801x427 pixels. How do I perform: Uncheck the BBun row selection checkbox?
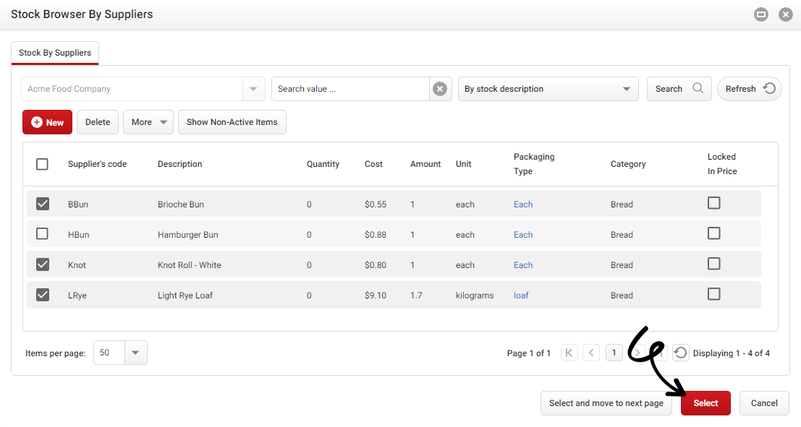[x=43, y=204]
